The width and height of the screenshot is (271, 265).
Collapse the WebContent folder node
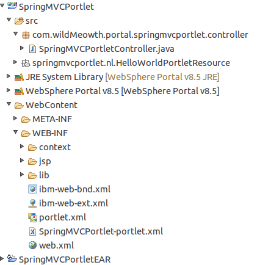(9, 104)
